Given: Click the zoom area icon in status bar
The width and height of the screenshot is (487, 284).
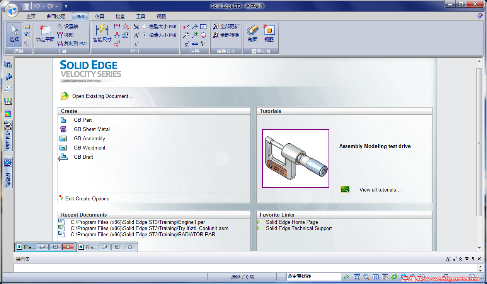Looking at the screenshot, I should coord(357,277).
